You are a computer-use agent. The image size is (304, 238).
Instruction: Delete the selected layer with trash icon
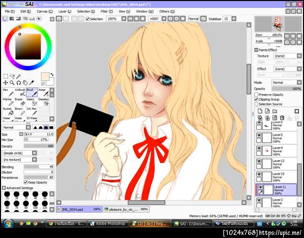coord(282,118)
